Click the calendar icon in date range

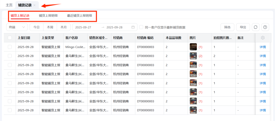(133, 27)
